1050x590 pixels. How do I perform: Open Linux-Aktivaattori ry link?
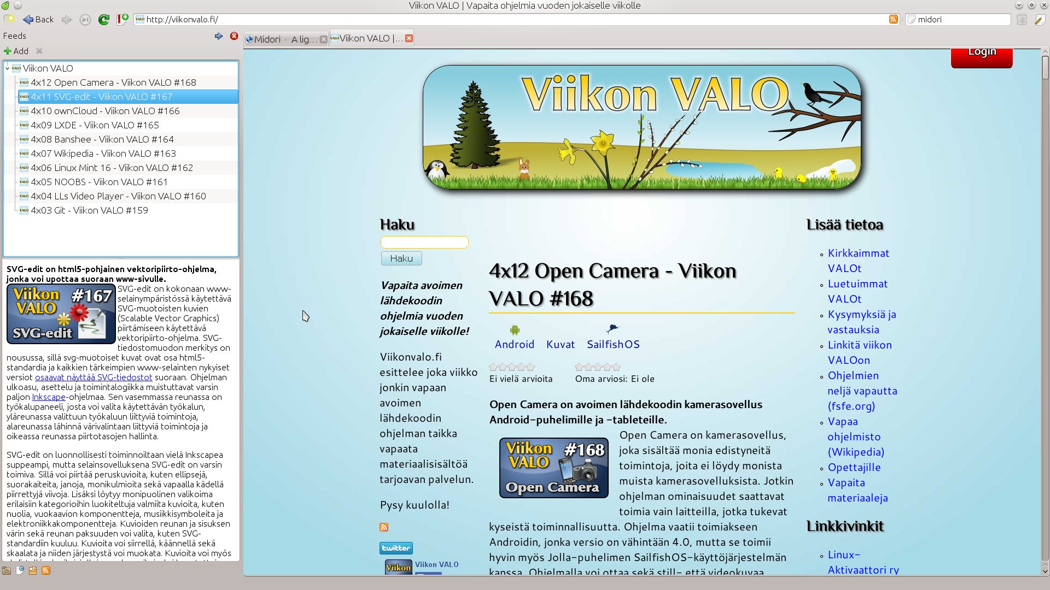coord(863,562)
